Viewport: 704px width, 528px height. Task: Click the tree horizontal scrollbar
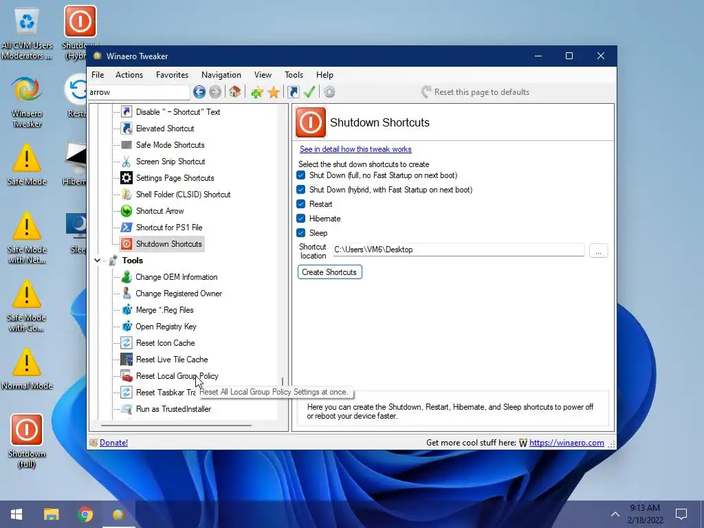(176, 425)
